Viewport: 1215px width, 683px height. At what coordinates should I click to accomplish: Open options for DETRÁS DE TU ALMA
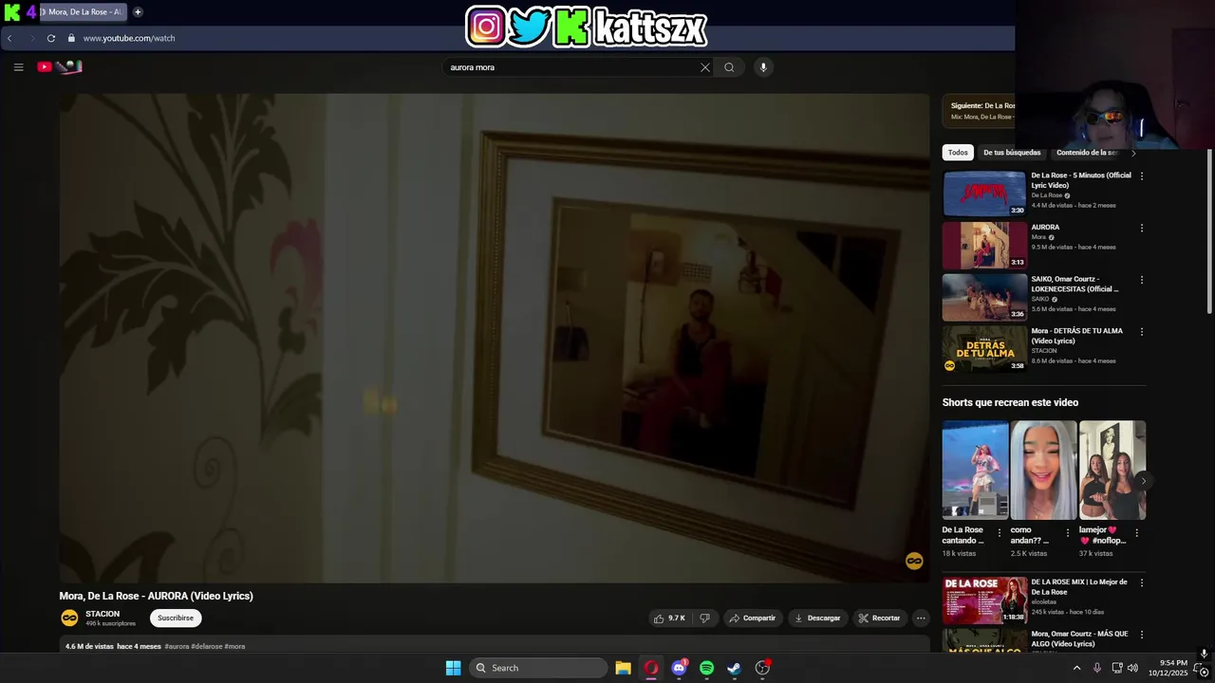pos(1142,332)
